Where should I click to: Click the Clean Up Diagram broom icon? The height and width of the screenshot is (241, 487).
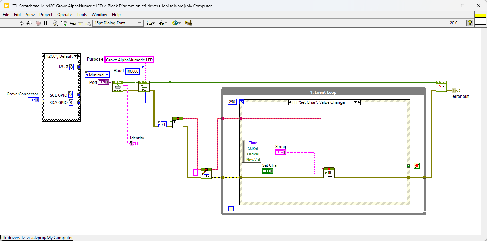coord(188,23)
